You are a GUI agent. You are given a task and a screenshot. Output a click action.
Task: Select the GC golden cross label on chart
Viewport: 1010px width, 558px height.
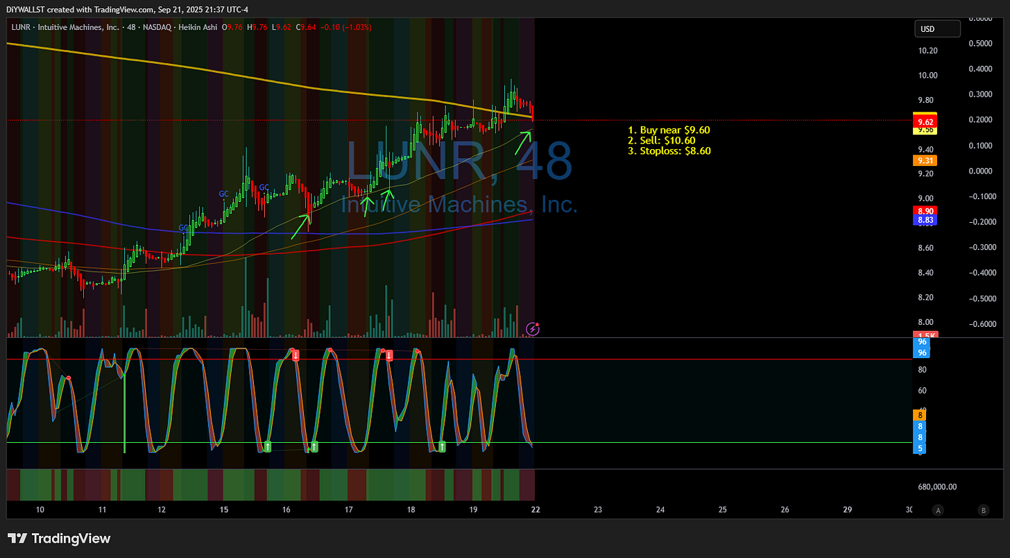[x=223, y=194]
